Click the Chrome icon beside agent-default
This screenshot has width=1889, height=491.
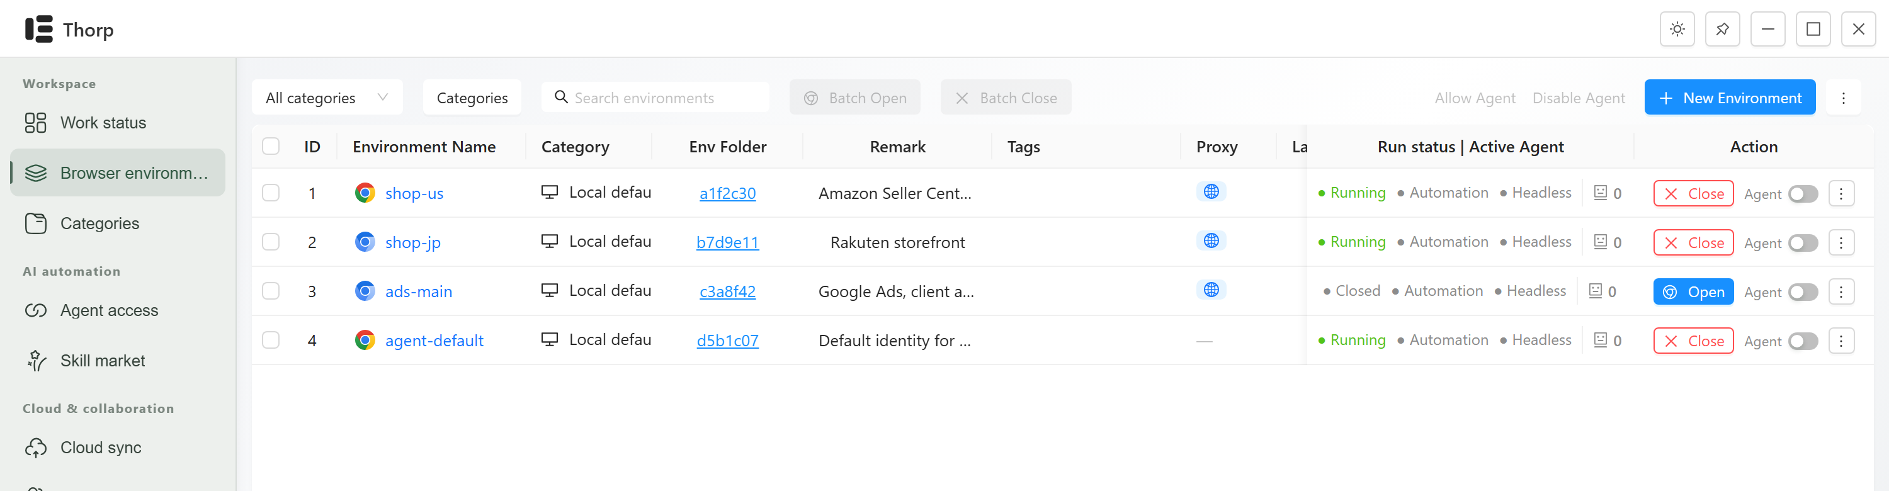(x=365, y=340)
